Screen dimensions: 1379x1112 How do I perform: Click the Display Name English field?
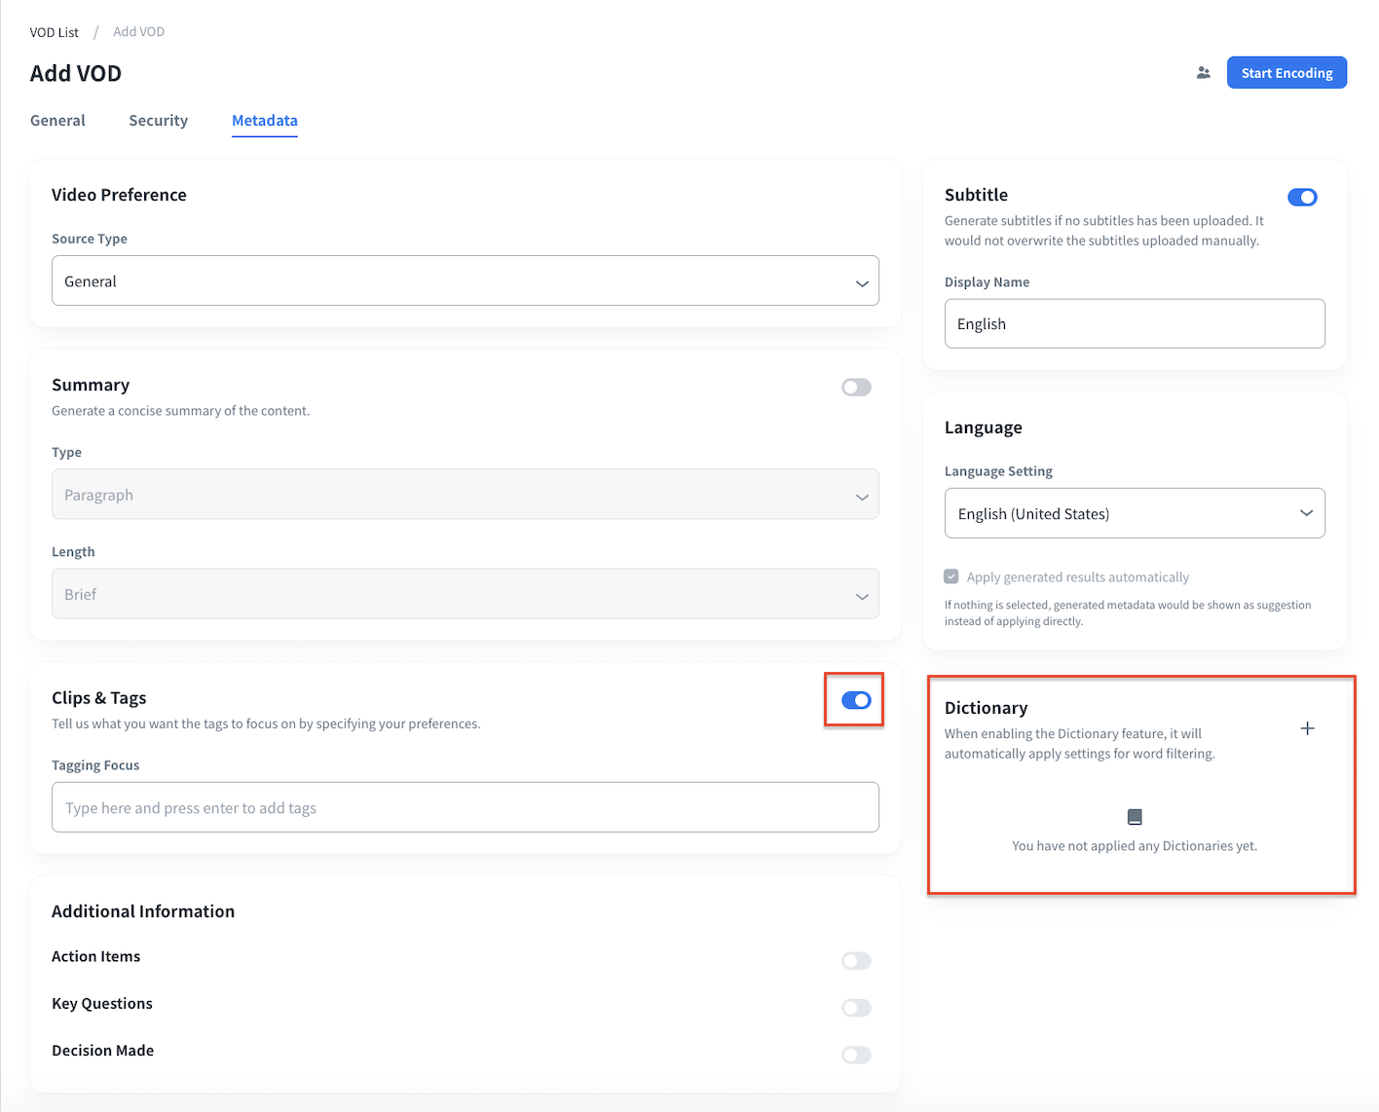pos(1134,324)
